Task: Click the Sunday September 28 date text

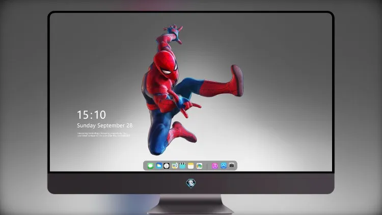Action: point(105,125)
